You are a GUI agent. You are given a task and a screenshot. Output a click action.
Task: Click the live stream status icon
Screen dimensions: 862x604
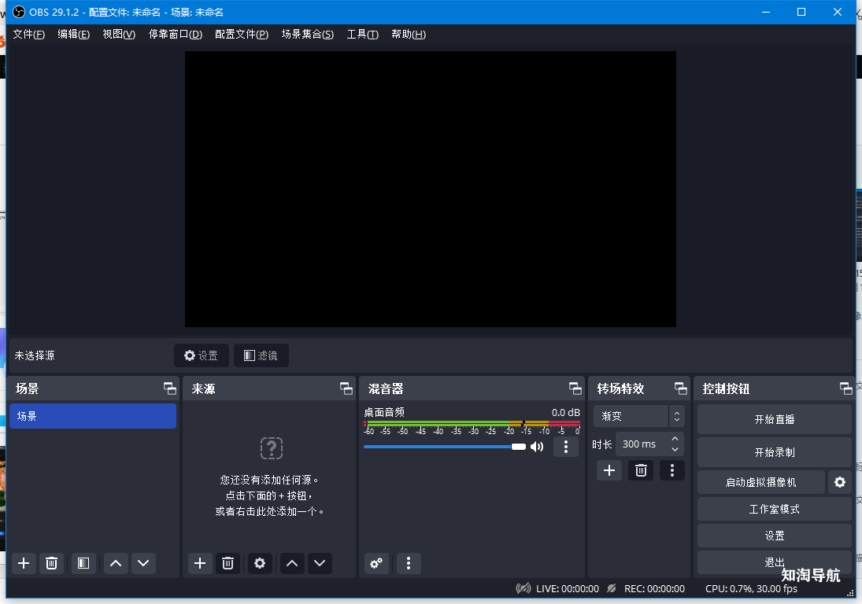523,588
